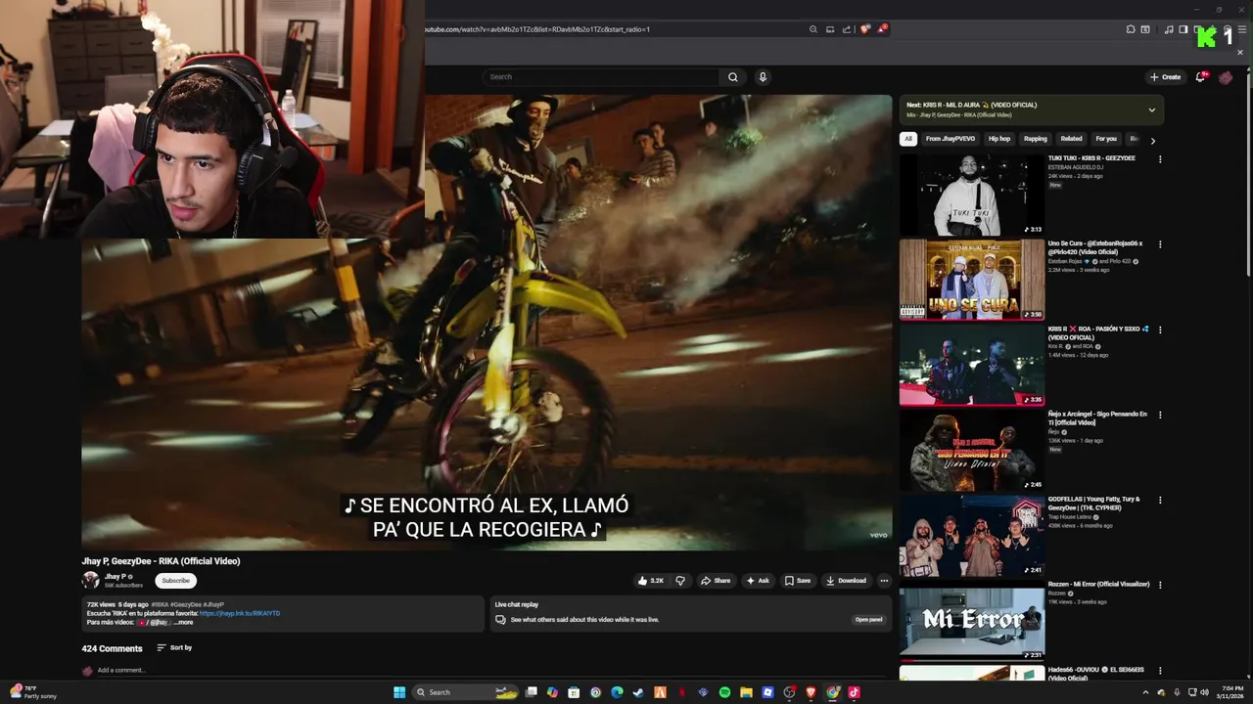1253x704 pixels.
Task: Open options for TUKI TUKI video
Action: coord(1160,158)
